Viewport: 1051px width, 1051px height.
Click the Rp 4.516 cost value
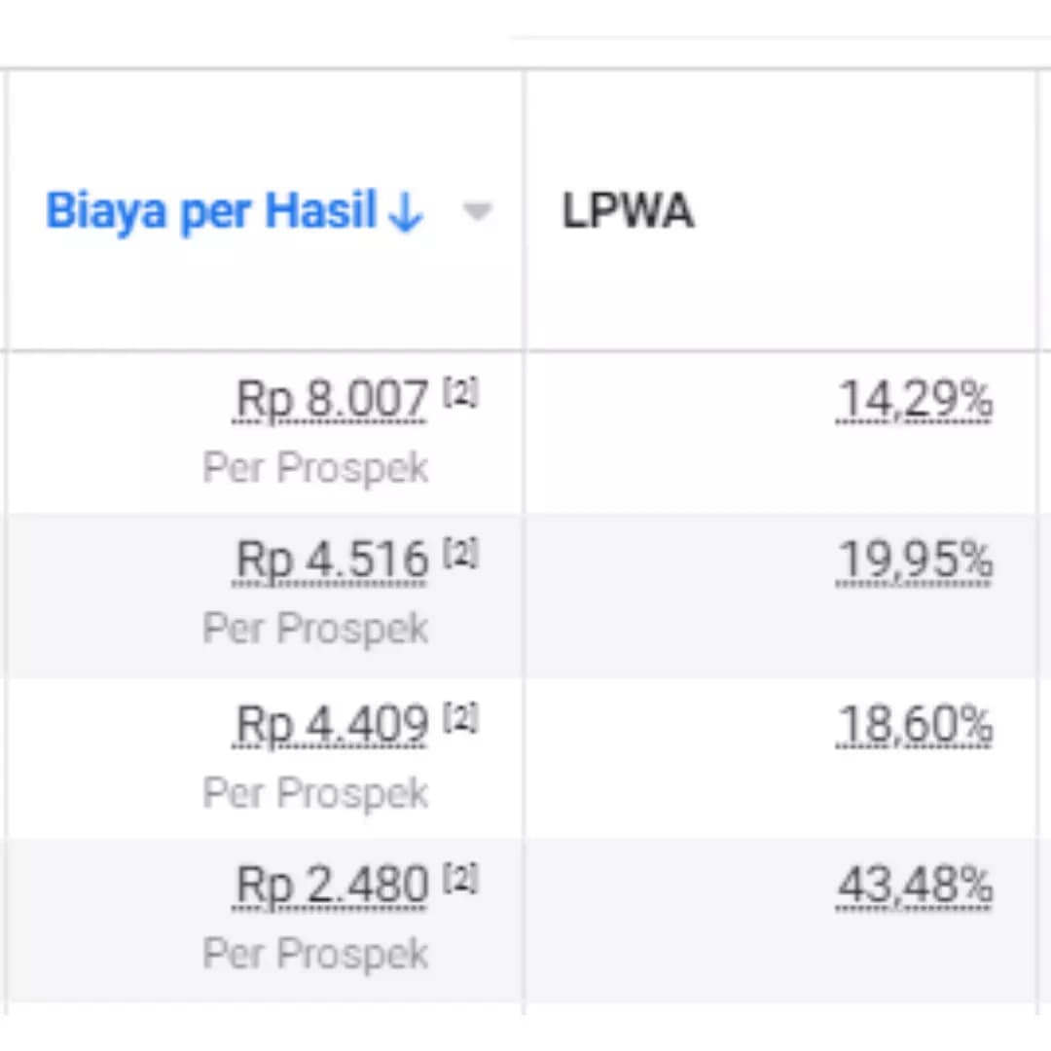[331, 560]
